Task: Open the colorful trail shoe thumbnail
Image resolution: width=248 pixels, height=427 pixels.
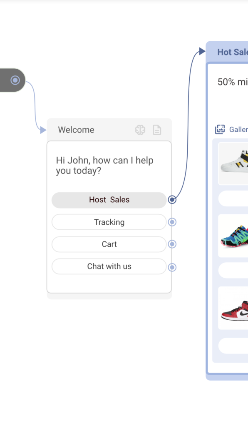Action: click(233, 236)
